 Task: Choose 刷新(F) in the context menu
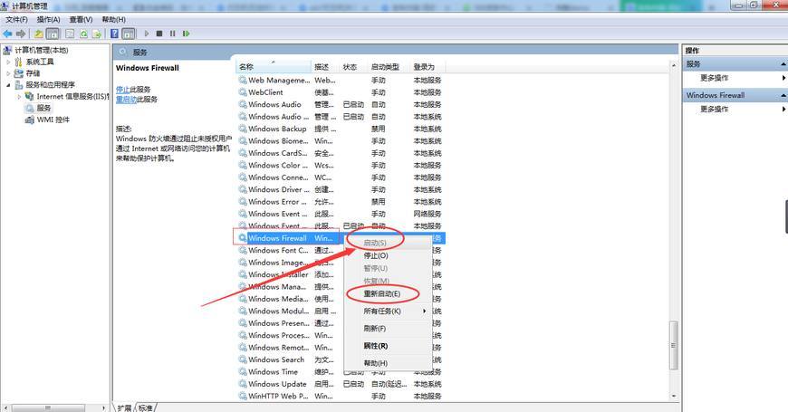[388, 328]
